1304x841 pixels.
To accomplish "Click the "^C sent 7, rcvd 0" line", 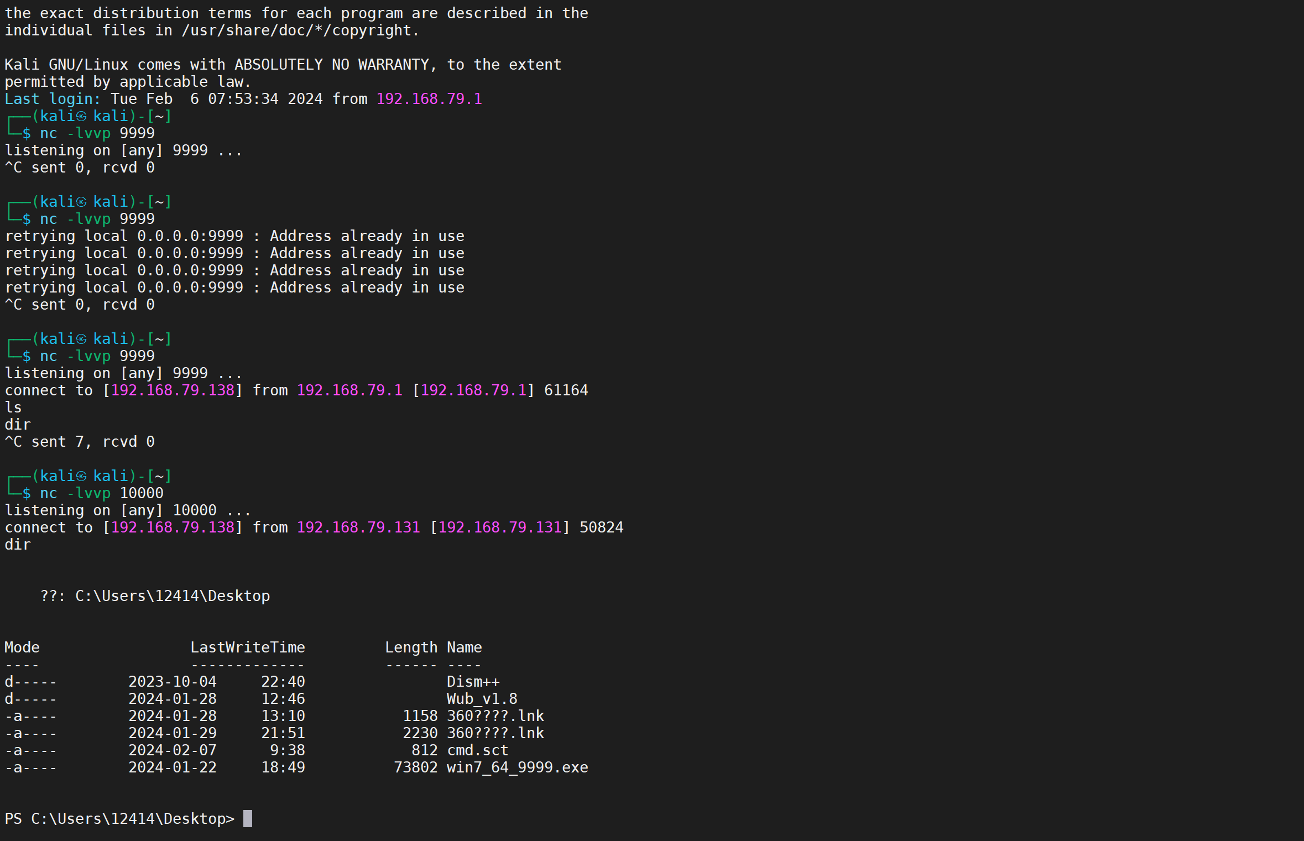I will pyautogui.click(x=80, y=442).
